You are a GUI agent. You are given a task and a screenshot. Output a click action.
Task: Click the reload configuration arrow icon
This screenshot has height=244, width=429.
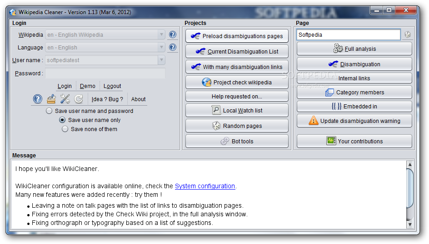coord(79,99)
